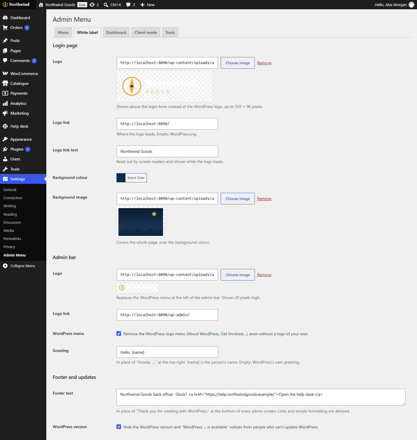Click the Payments icon in sidebar

(x=5, y=93)
